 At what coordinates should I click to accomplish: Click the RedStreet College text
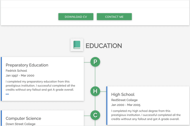[x=124, y=100]
